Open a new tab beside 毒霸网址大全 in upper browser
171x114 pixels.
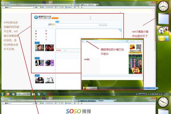[98, 5]
